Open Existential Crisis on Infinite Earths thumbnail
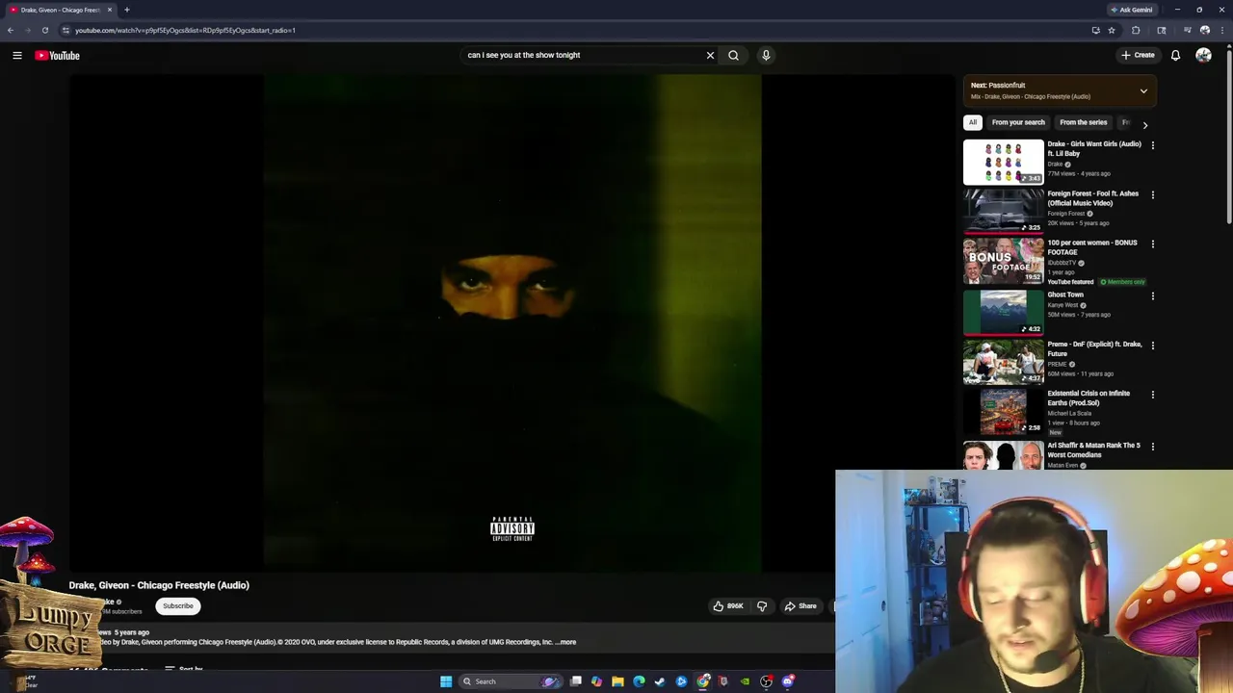1233x693 pixels. (1003, 411)
